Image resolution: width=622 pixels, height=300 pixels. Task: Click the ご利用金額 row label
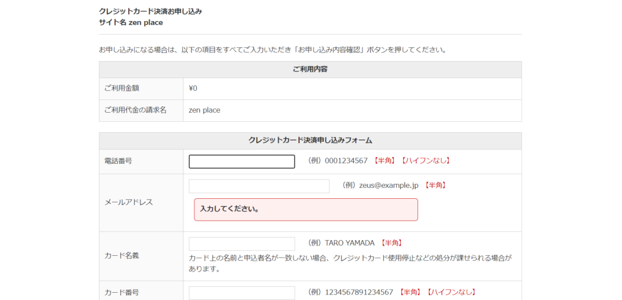tap(121, 88)
